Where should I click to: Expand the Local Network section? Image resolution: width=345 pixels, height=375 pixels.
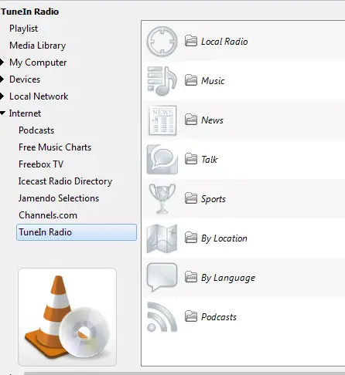(2, 96)
